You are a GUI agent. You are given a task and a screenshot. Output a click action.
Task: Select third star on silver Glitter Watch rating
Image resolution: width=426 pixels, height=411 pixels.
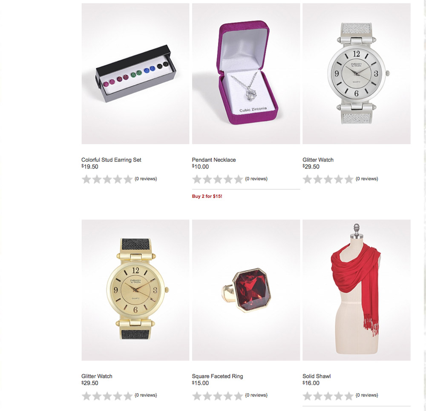click(x=328, y=179)
